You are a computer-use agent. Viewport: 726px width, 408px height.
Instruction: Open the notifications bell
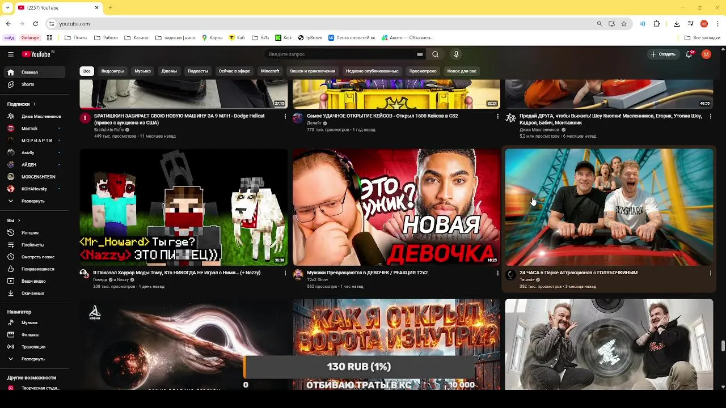[689, 54]
